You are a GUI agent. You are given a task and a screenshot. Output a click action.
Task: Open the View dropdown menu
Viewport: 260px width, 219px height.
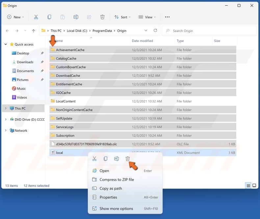147,17
